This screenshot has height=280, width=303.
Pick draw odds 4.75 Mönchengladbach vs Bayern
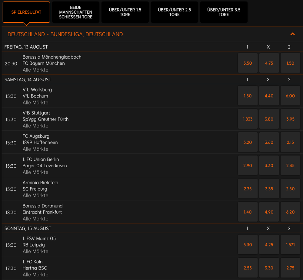click(x=269, y=63)
